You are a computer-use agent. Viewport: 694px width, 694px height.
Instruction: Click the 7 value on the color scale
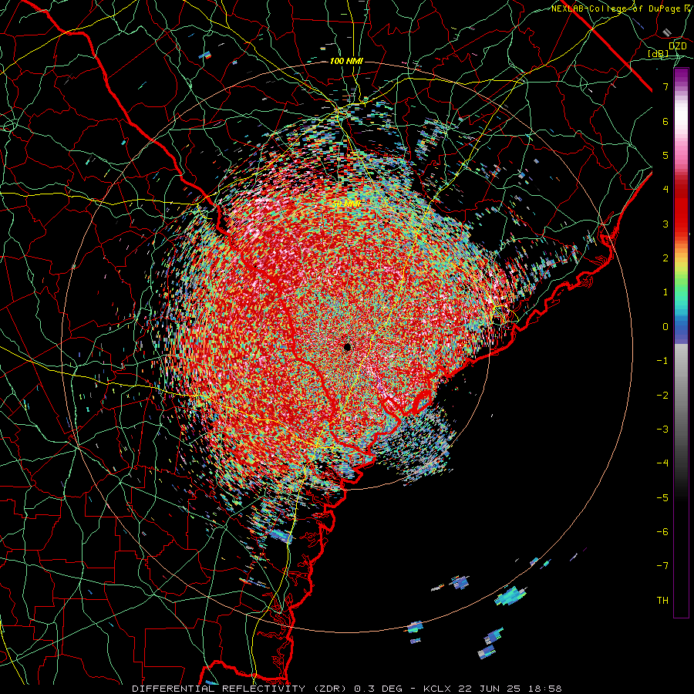[665, 86]
